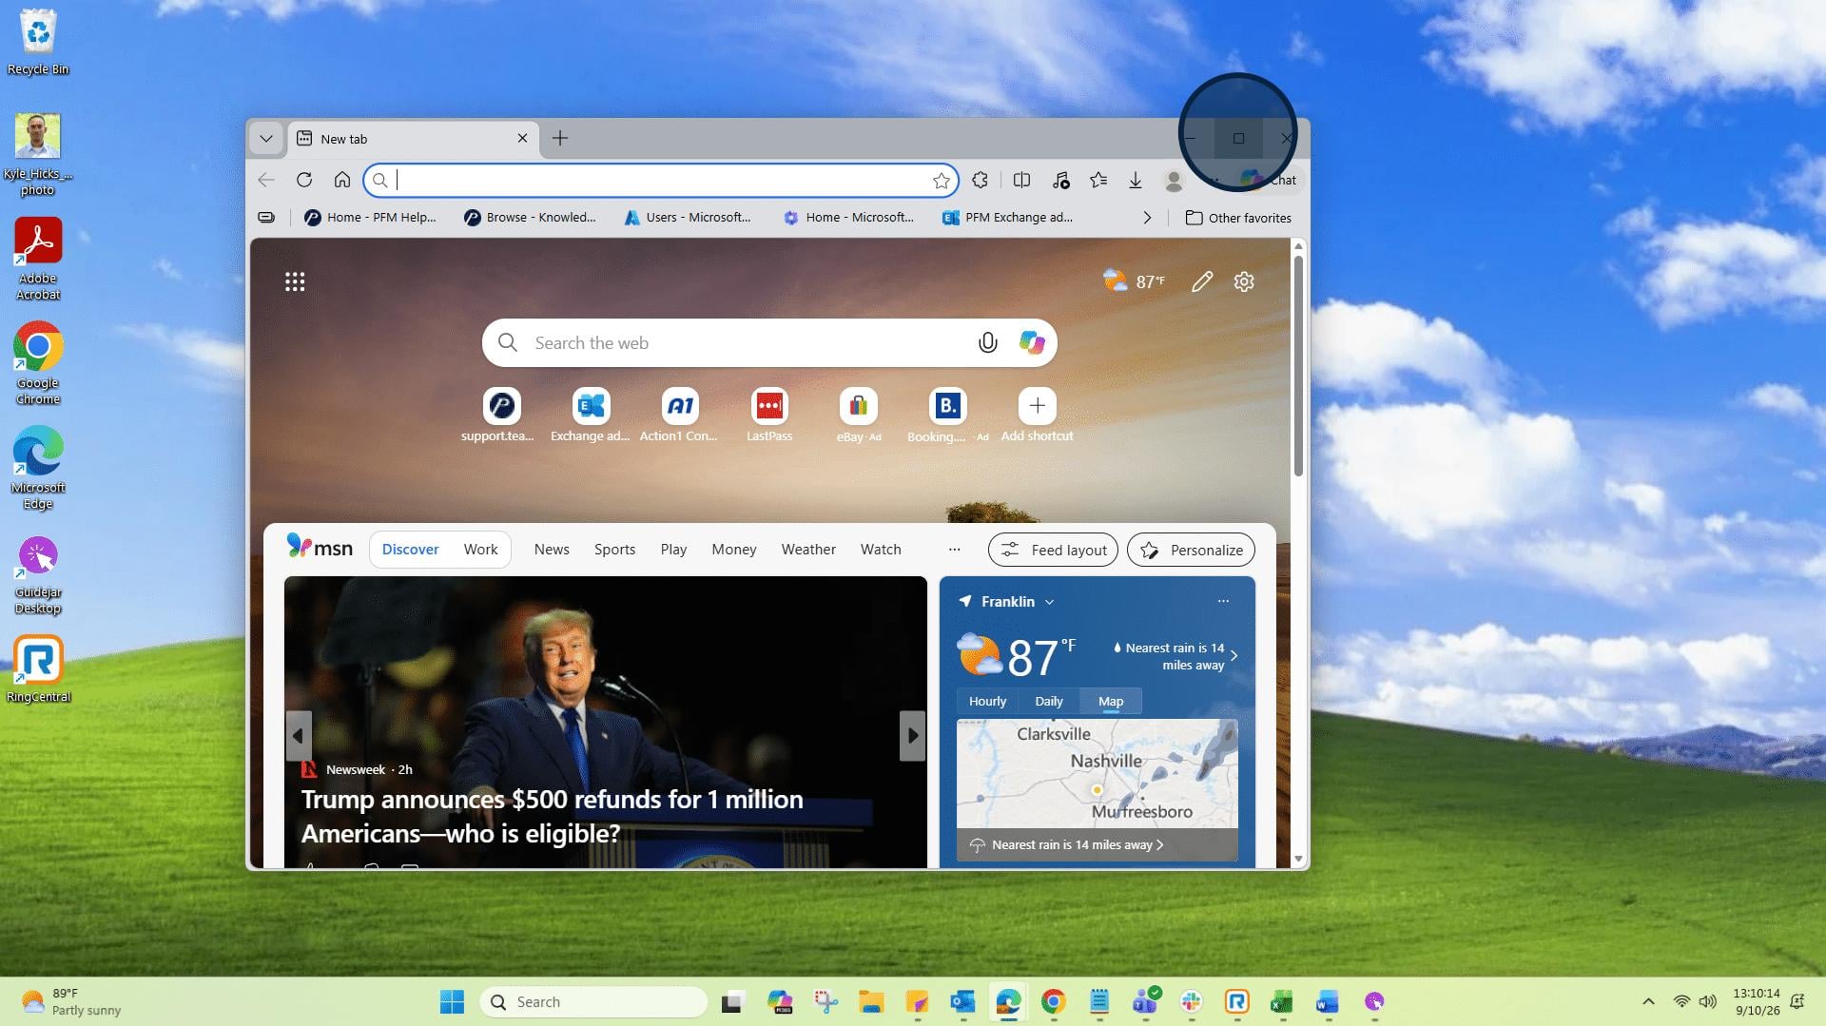The image size is (1826, 1026).
Task: Select the Hourly weather tab
Action: (x=987, y=701)
